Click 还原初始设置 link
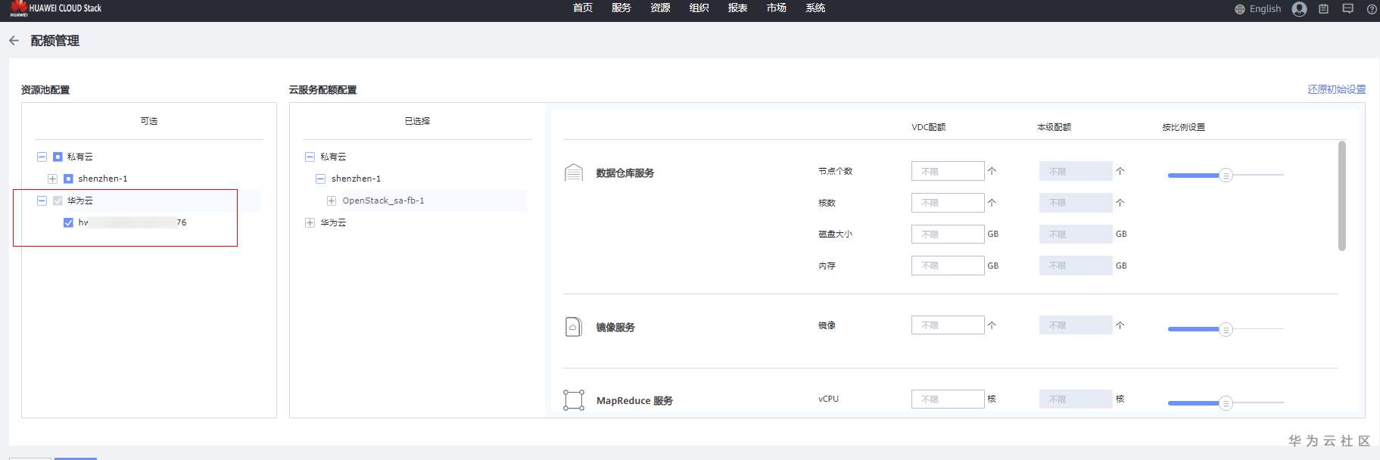Image resolution: width=1380 pixels, height=460 pixels. [x=1336, y=89]
